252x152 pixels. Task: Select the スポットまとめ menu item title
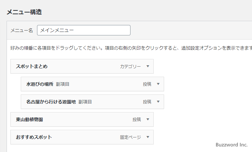coord(31,66)
